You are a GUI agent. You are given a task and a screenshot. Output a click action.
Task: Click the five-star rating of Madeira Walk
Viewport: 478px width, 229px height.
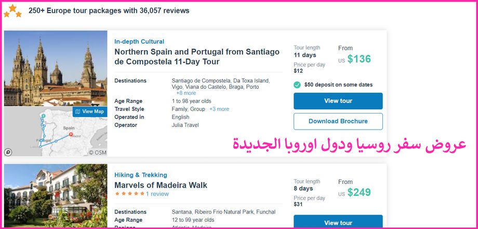click(x=129, y=194)
